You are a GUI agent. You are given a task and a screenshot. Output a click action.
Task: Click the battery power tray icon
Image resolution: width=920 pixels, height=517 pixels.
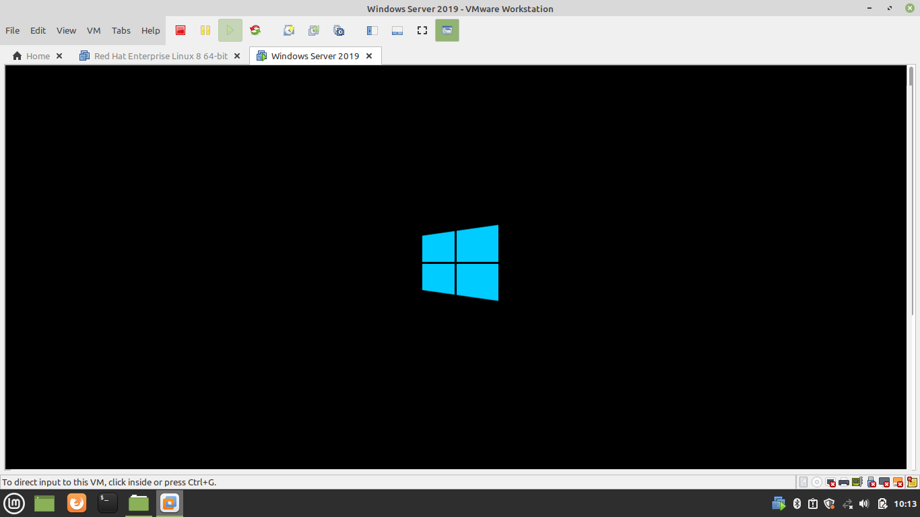point(883,504)
